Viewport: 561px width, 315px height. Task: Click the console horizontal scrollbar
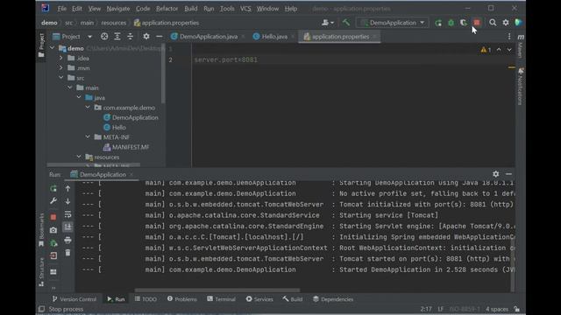click(x=217, y=290)
